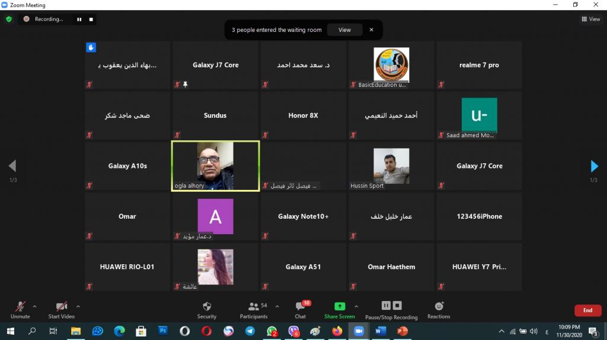Click View in the waiting room notification
607x340 pixels.
(x=344, y=30)
